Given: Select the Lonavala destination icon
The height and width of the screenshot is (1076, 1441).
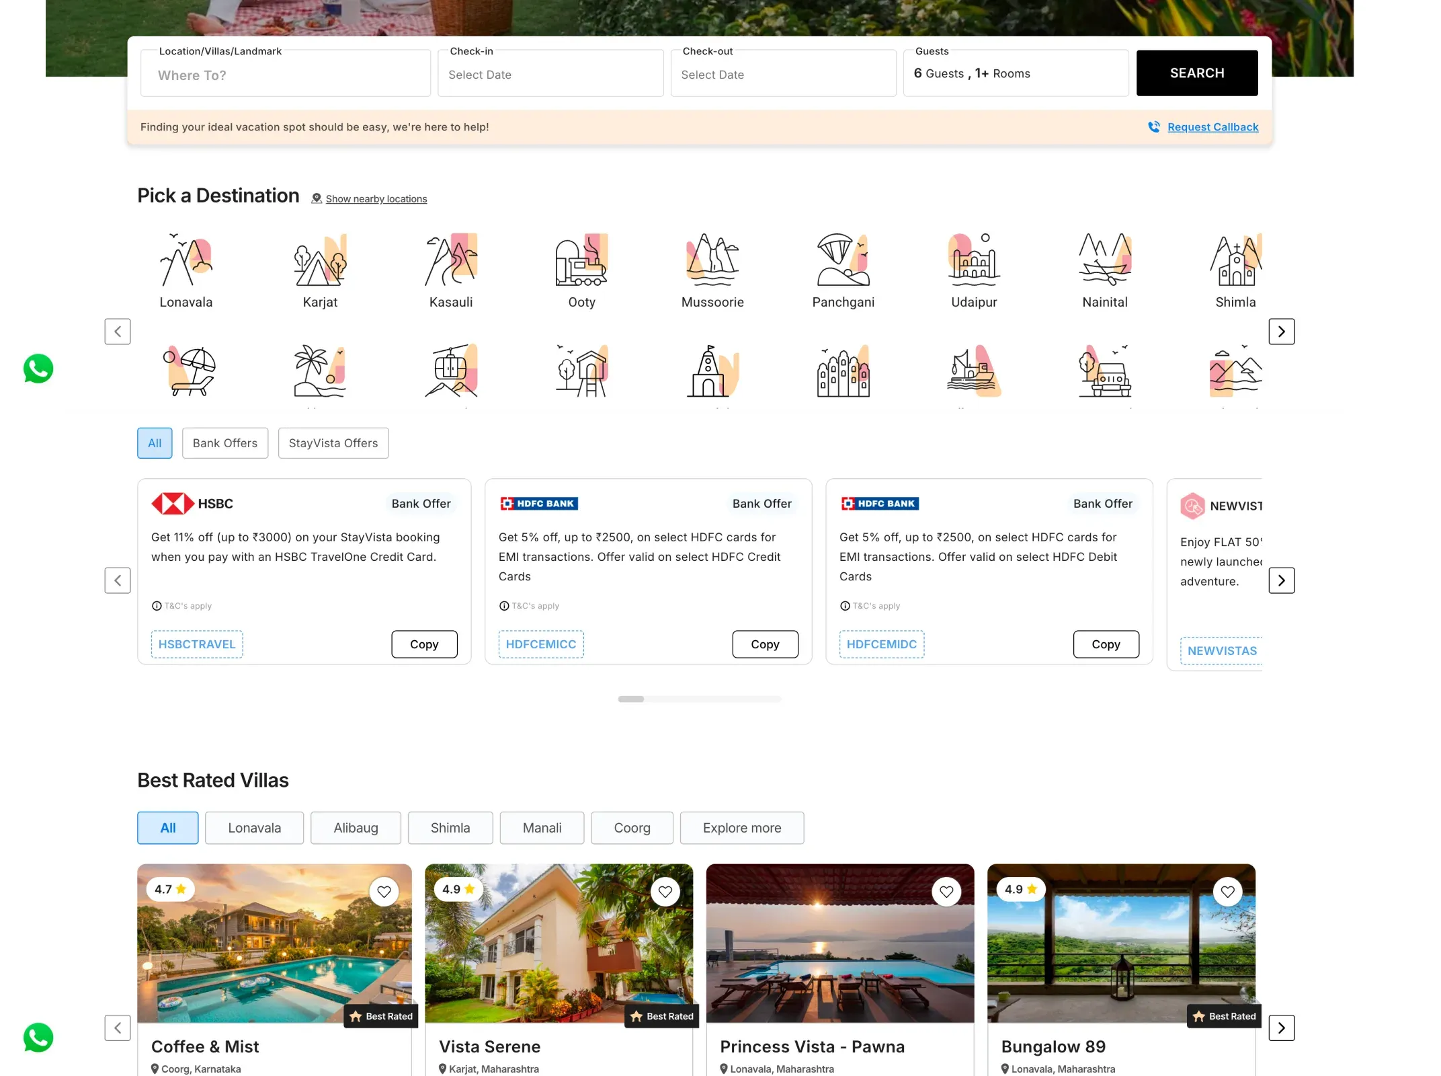Looking at the screenshot, I should [186, 260].
